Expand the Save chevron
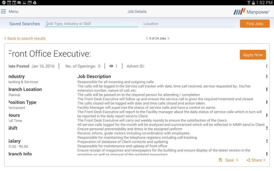 (237, 160)
